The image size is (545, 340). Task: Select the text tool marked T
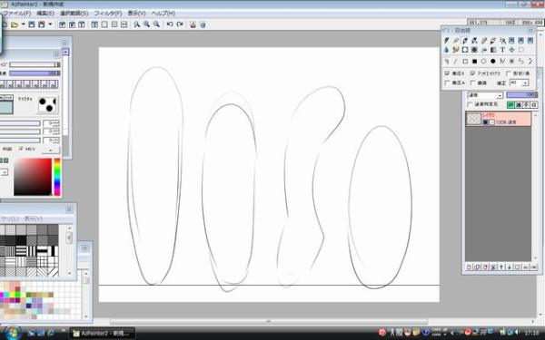pos(502,50)
